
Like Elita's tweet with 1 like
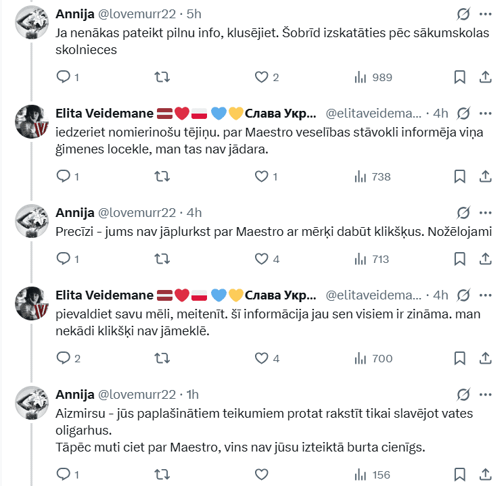pyautogui.click(x=262, y=176)
